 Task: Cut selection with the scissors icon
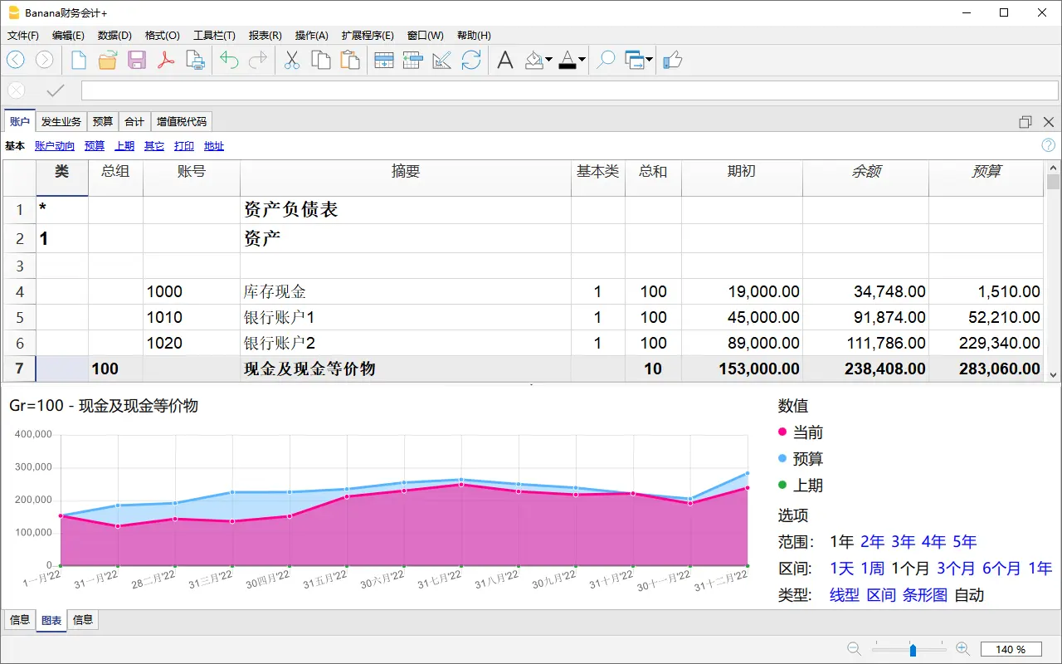coord(291,60)
